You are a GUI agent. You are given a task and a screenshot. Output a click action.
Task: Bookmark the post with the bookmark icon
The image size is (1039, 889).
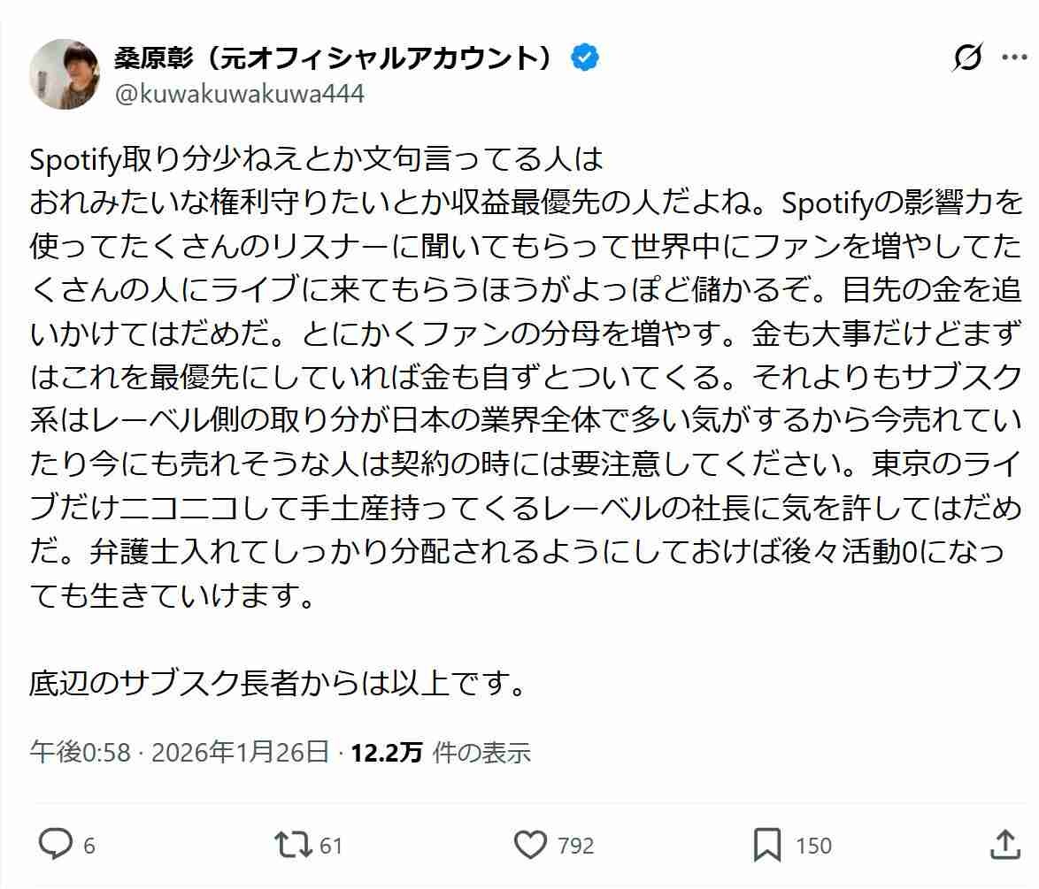pyautogui.click(x=766, y=845)
